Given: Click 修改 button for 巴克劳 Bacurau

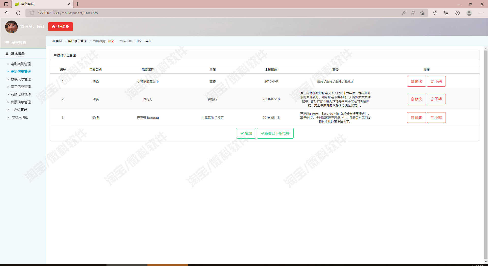Looking at the screenshot, I should pos(416,118).
